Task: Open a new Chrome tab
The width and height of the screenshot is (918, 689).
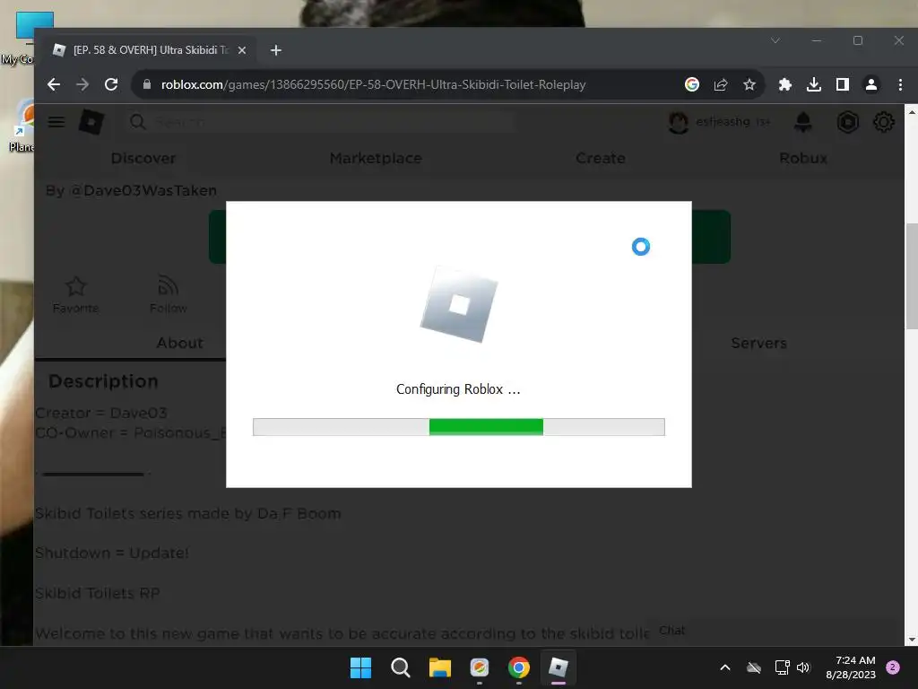Action: tap(276, 50)
